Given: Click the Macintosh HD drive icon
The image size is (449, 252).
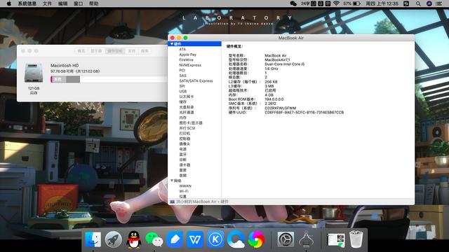Looking at the screenshot, I should [34, 73].
